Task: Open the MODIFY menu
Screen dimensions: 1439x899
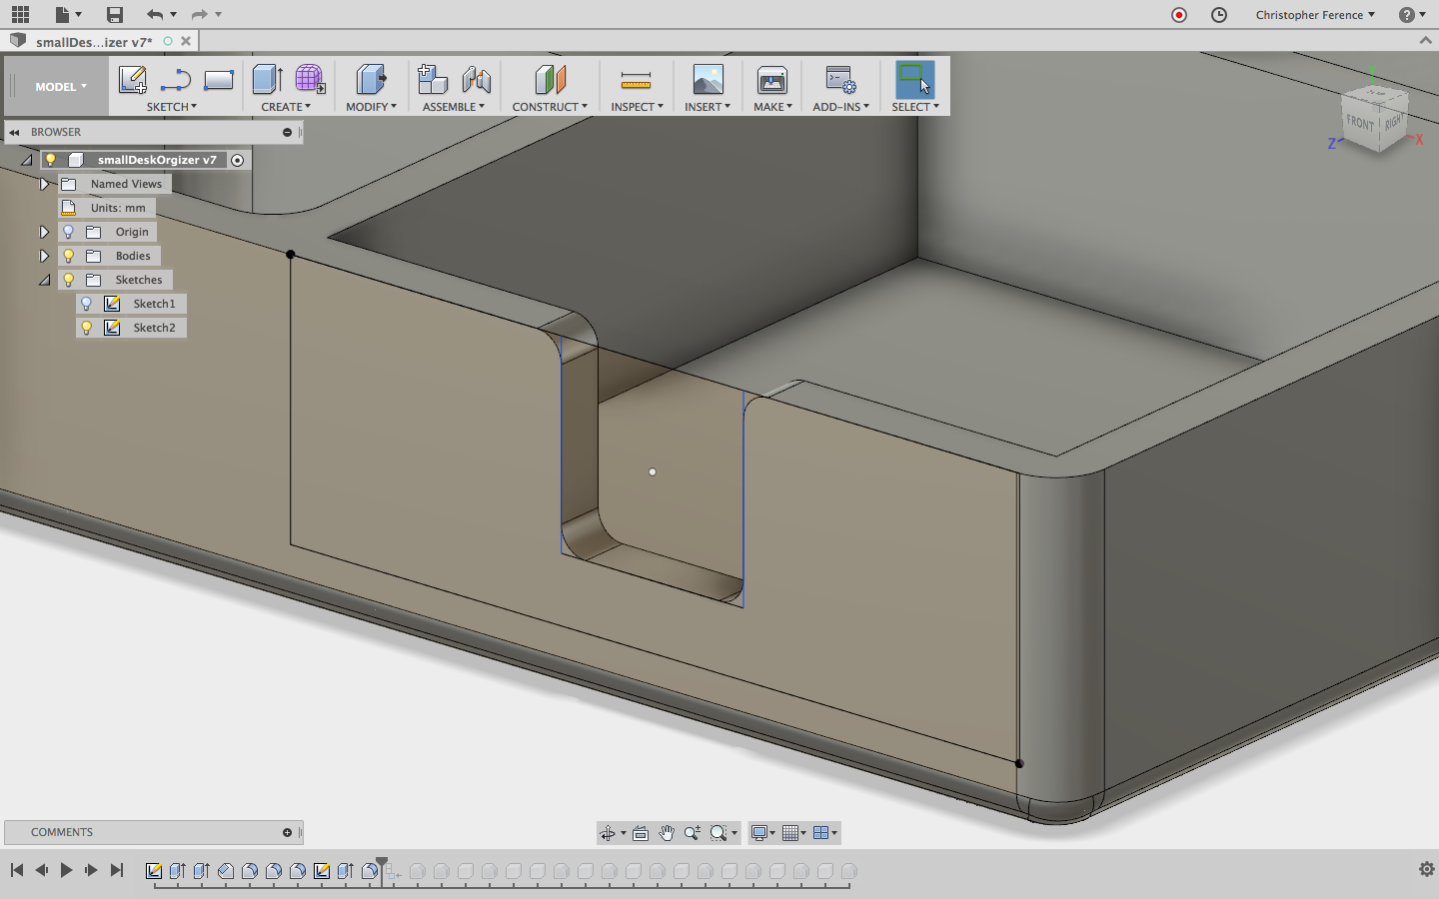Action: [x=371, y=107]
